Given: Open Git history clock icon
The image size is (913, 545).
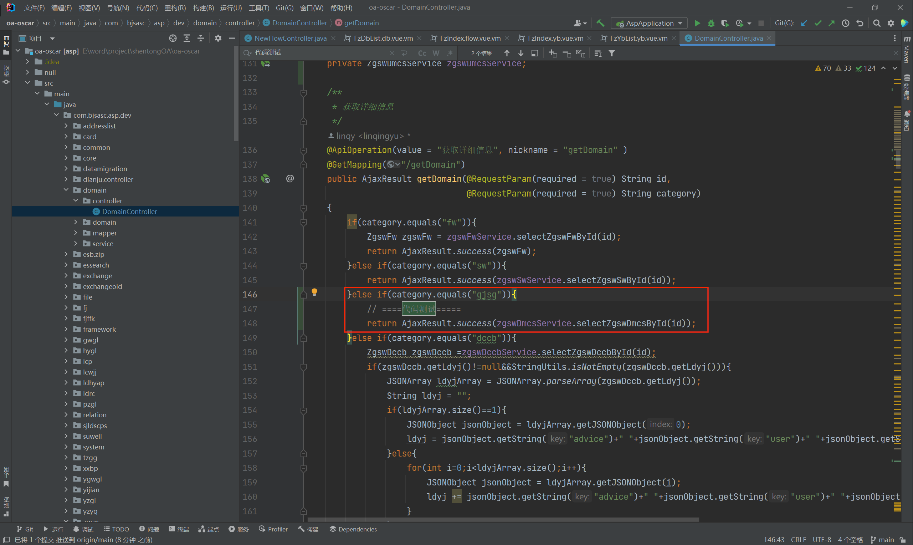Looking at the screenshot, I should 846,23.
